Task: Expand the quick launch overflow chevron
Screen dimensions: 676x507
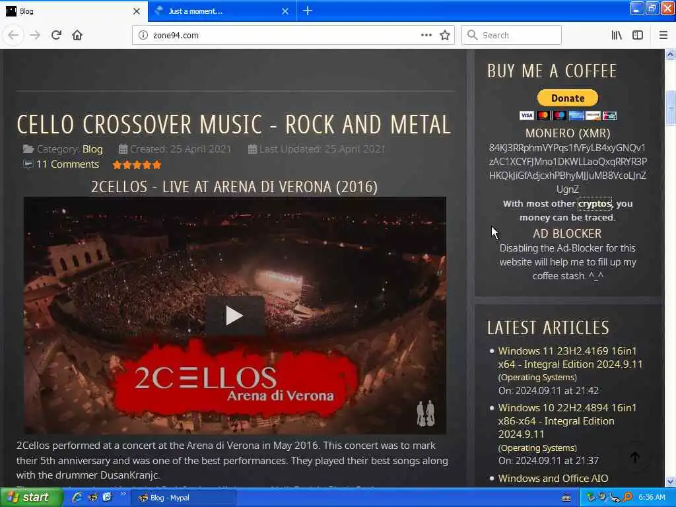Action: point(123,494)
